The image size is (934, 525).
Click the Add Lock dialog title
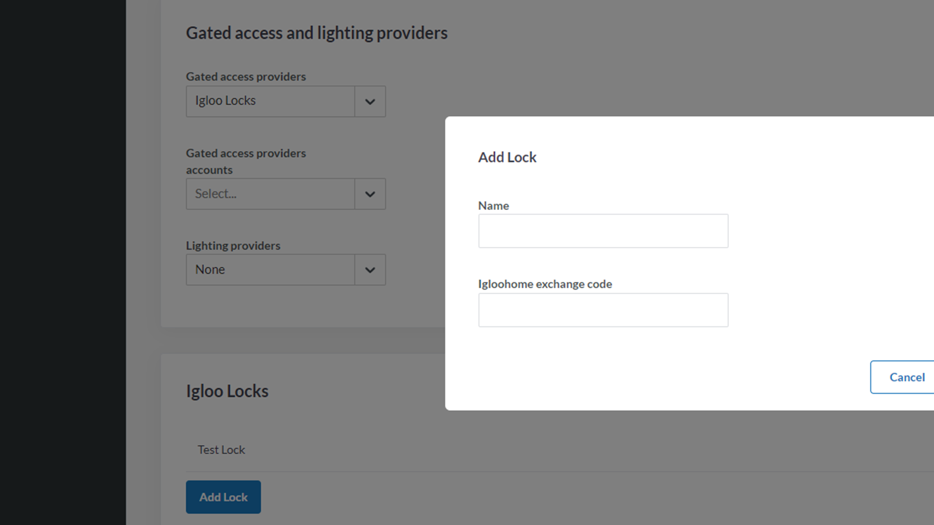tap(507, 157)
